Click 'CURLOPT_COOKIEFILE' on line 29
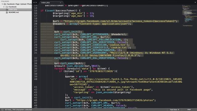This screenshot has height=111, width=197. point(94,47)
